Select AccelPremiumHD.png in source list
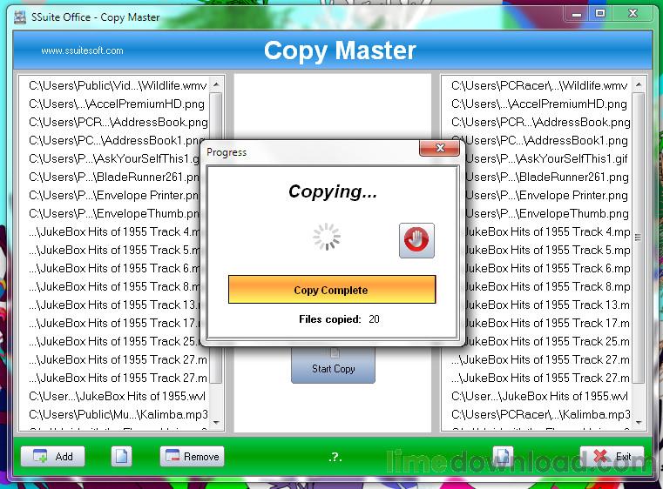This screenshot has width=663, height=489. point(118,104)
